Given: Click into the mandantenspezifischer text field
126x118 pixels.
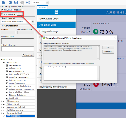Looking at the screenshot, I should click(x=71, y=73).
